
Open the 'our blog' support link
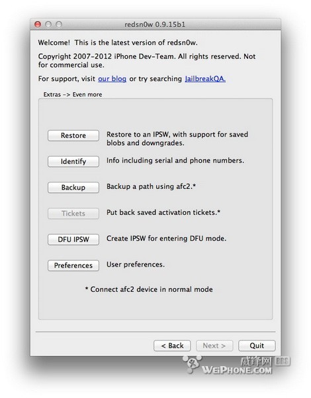(x=112, y=79)
